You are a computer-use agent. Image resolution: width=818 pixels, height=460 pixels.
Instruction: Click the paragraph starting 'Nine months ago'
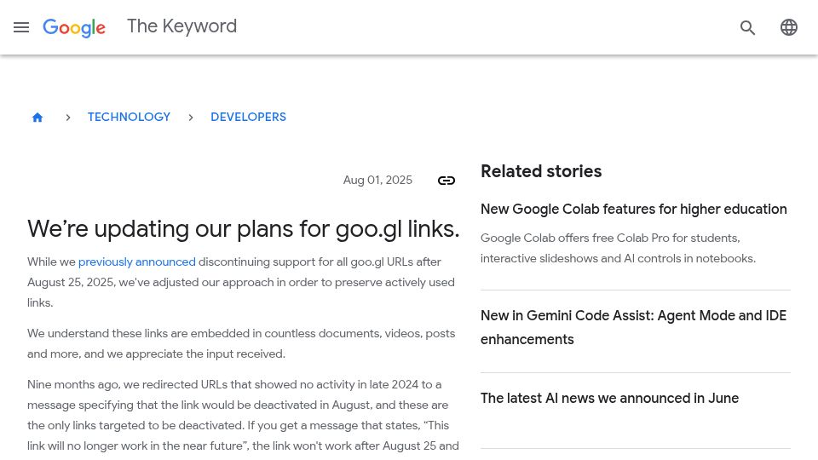[x=243, y=415]
